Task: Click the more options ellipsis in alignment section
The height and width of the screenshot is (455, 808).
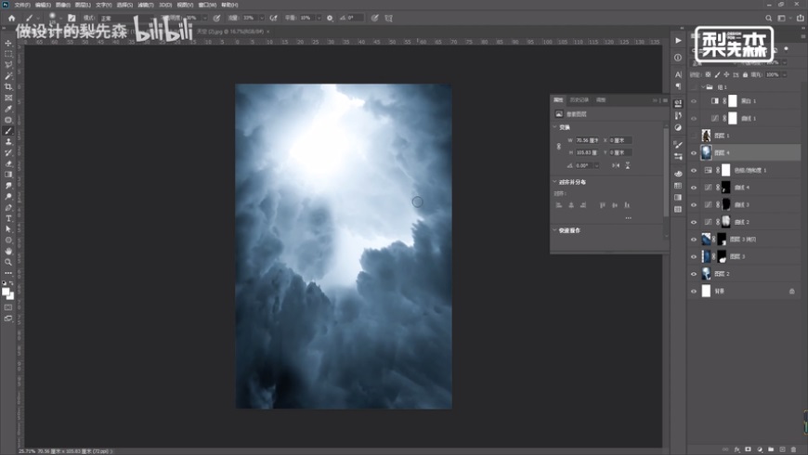Action: tap(628, 218)
